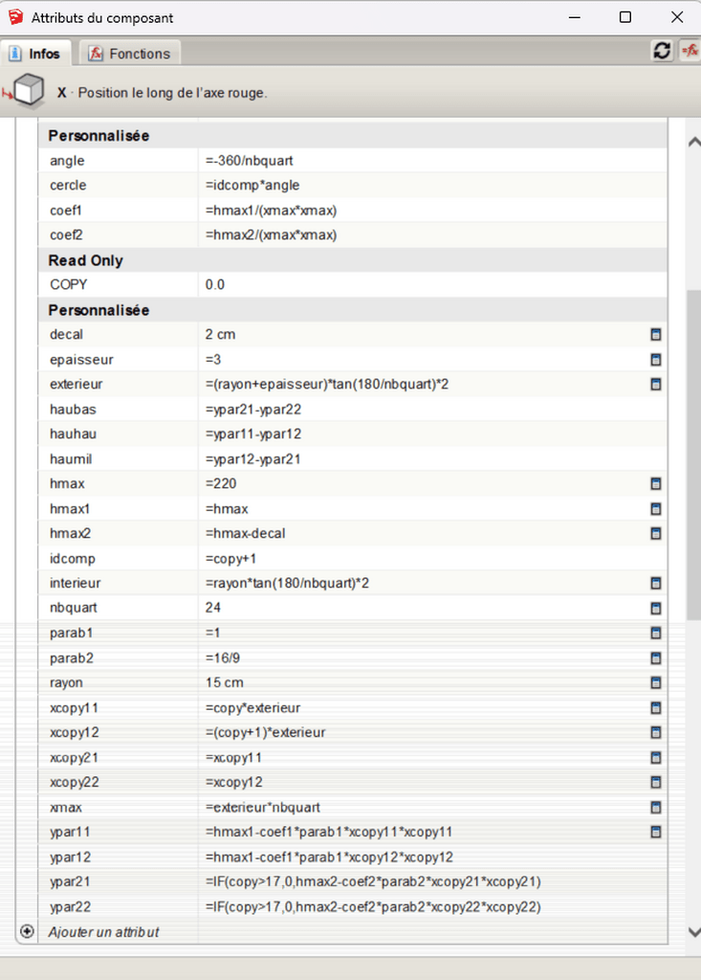Click the component cube icon
The image size is (701, 980).
[27, 93]
